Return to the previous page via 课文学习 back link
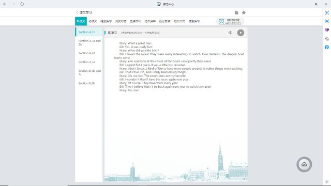The image size is (331, 186). pyautogui.click(x=84, y=12)
